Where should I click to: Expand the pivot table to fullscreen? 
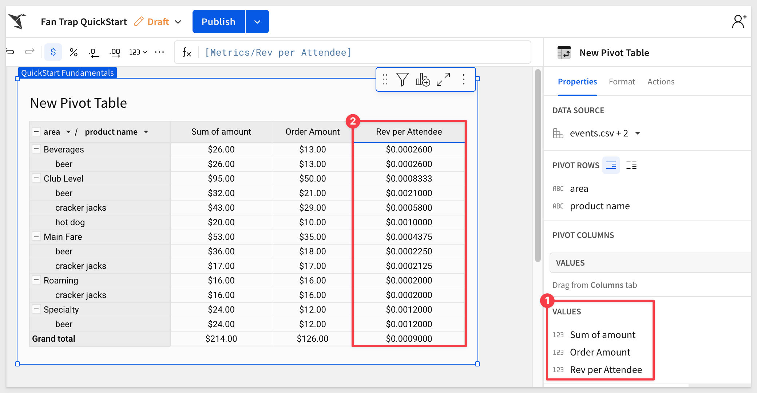pos(443,79)
